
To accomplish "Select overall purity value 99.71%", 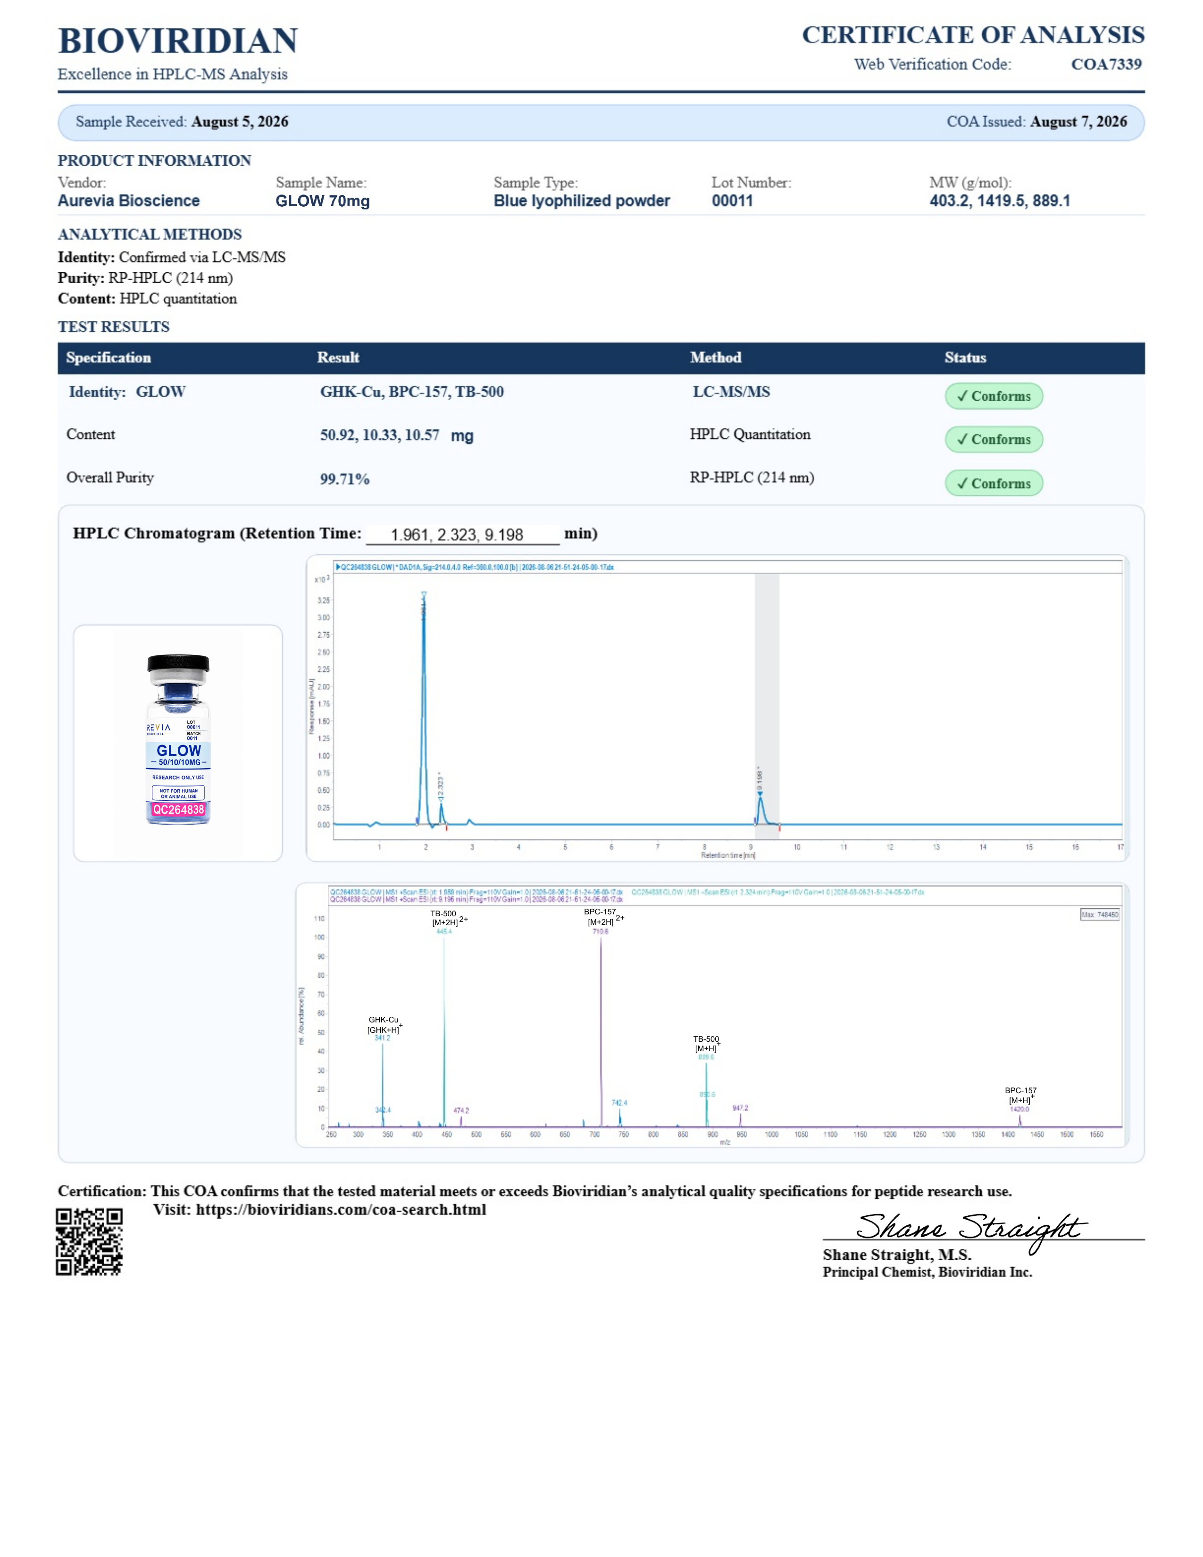I will click(x=345, y=479).
